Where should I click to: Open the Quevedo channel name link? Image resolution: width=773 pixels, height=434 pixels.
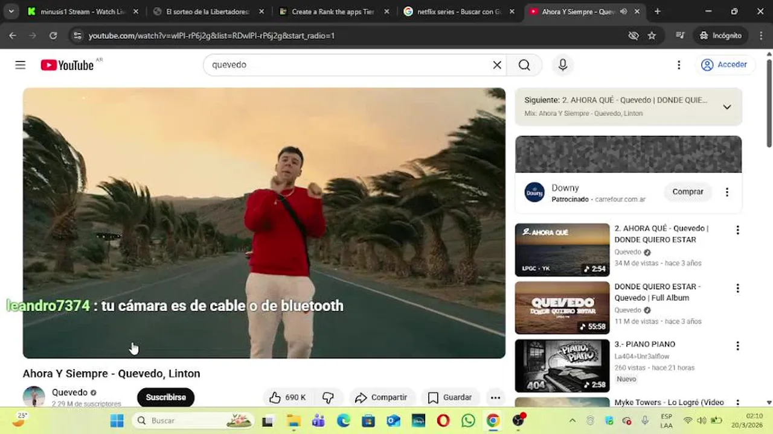(69, 392)
